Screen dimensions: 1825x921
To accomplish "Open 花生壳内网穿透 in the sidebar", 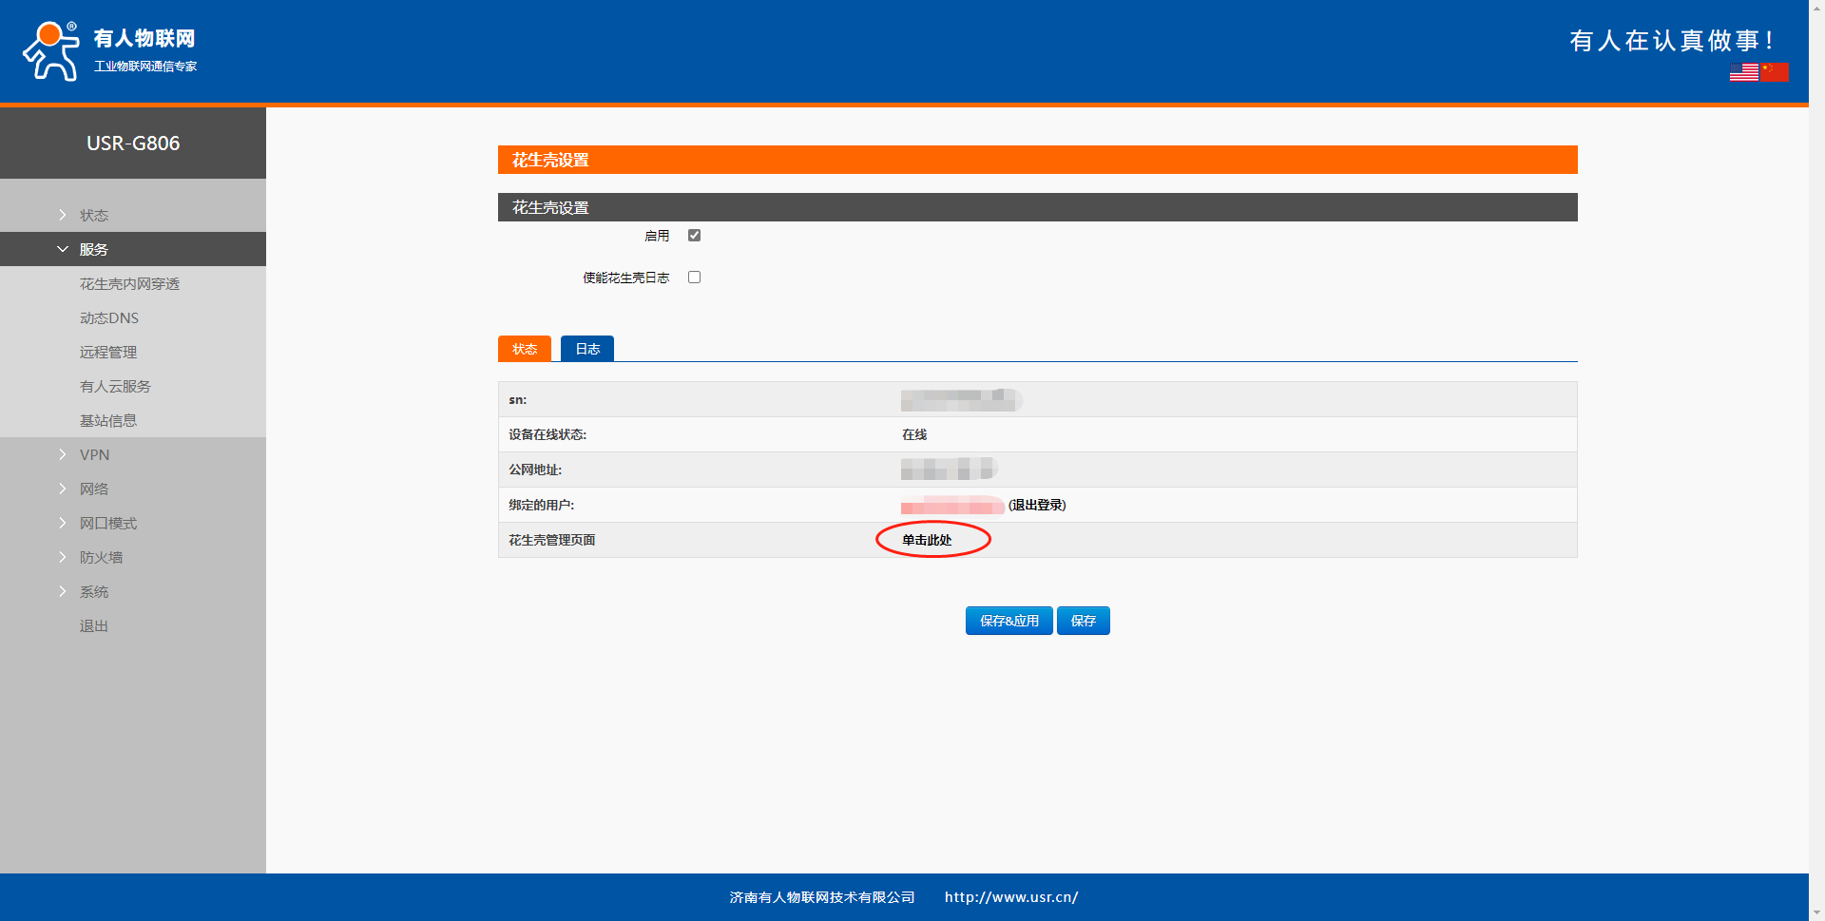I will pyautogui.click(x=129, y=284).
